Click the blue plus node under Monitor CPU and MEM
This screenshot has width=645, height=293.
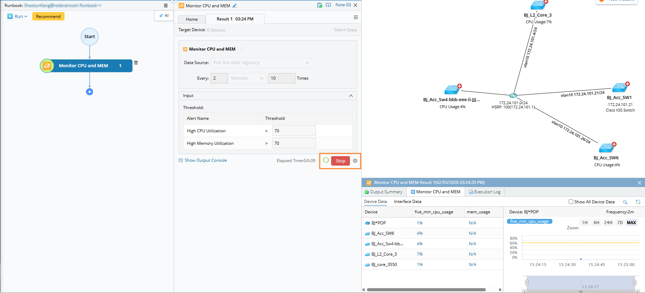pos(89,92)
